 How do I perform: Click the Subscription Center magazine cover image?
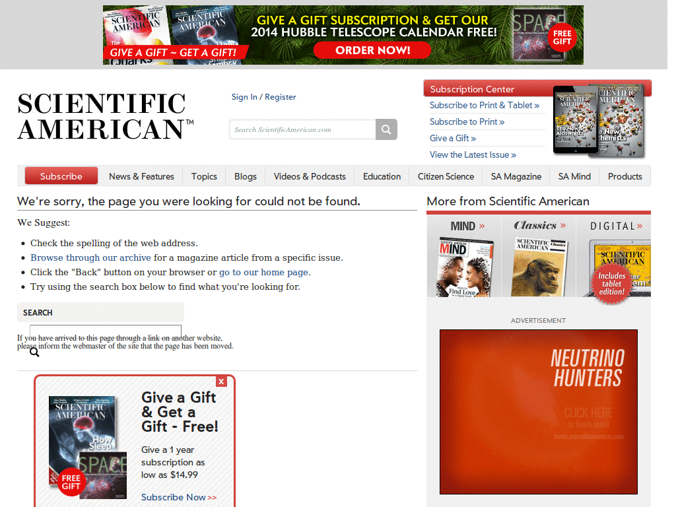pyautogui.click(x=599, y=120)
